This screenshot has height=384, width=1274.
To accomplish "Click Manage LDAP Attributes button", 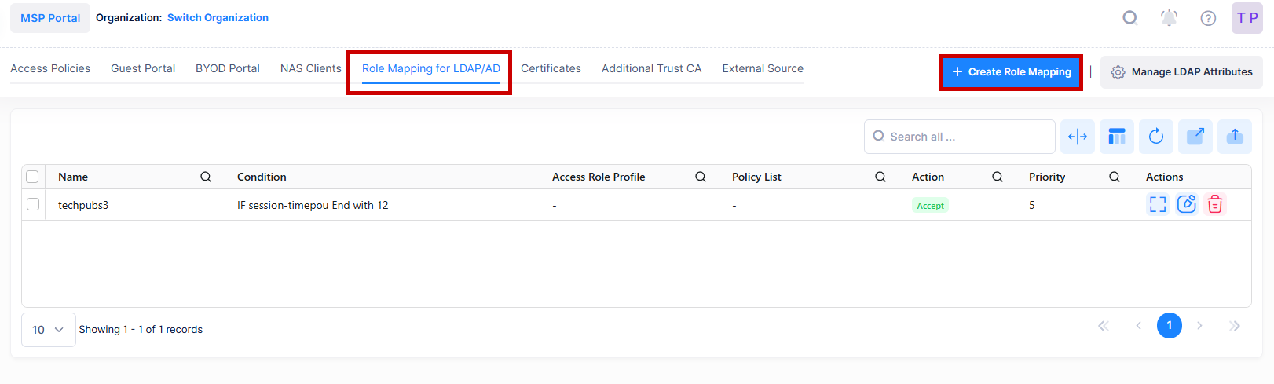I will tap(1181, 72).
